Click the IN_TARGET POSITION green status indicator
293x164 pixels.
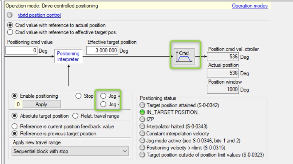pos(142,112)
